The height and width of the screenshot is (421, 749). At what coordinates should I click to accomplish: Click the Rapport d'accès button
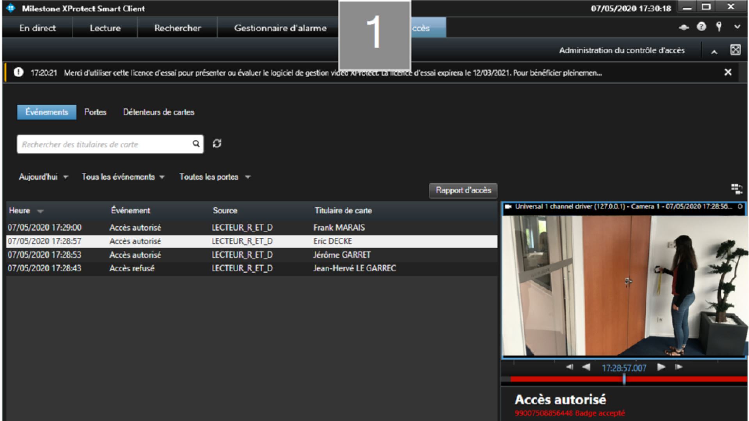463,191
